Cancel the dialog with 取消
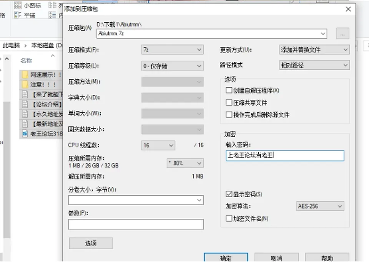The image size is (369, 262). click(276, 258)
